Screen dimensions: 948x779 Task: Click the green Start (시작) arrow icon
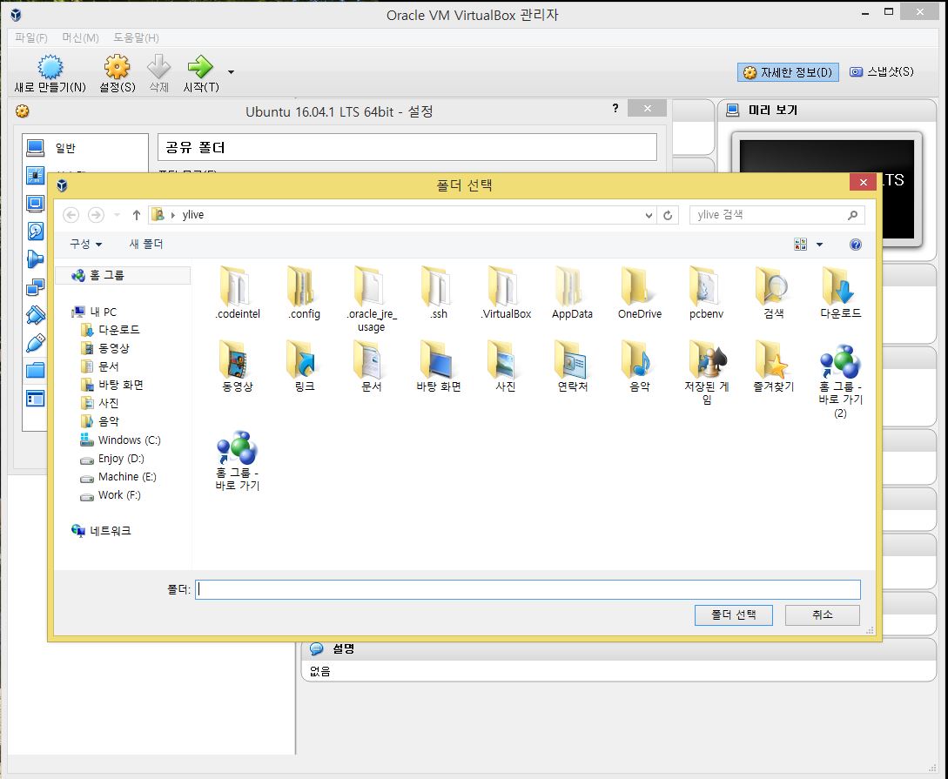200,67
